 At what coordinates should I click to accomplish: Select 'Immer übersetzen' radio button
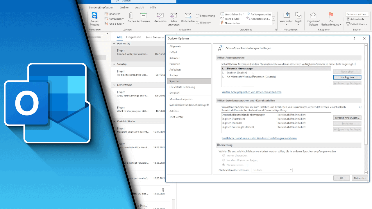[223, 156]
